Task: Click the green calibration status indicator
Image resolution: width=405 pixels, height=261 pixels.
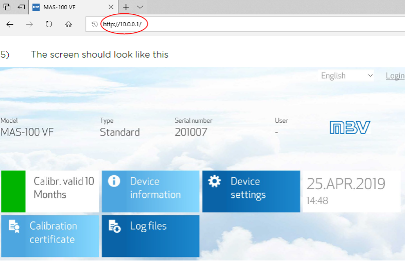Action: 13,191
